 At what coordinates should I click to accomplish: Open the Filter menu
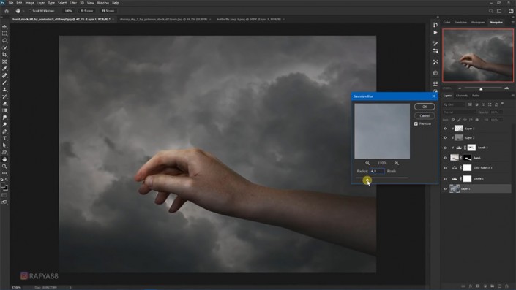72,3
